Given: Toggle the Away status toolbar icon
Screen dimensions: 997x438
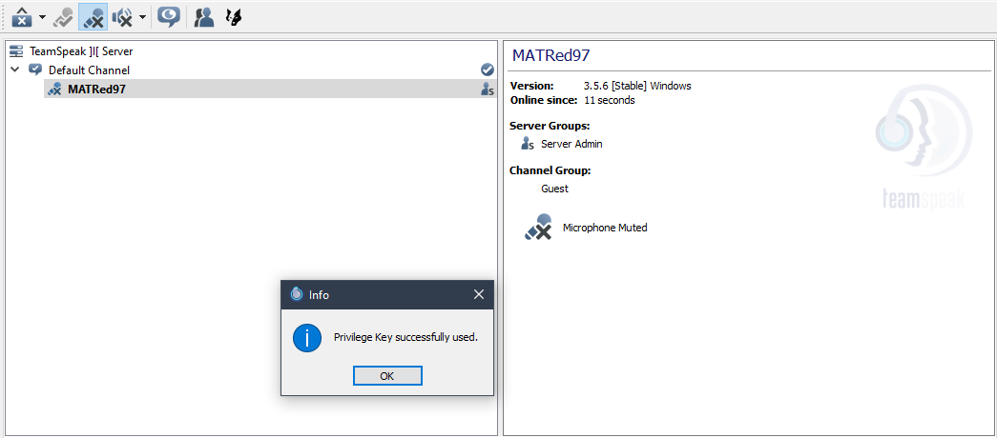Looking at the screenshot, I should tap(22, 17).
